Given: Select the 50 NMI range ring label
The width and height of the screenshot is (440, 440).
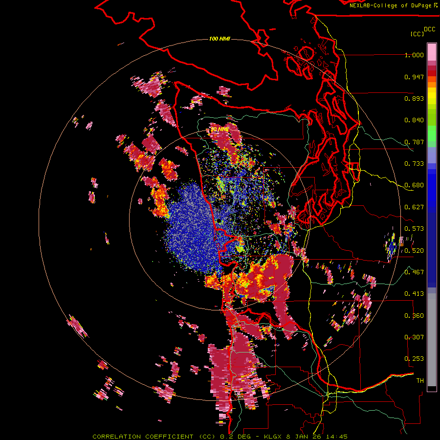Looking at the screenshot, I should 220,130.
